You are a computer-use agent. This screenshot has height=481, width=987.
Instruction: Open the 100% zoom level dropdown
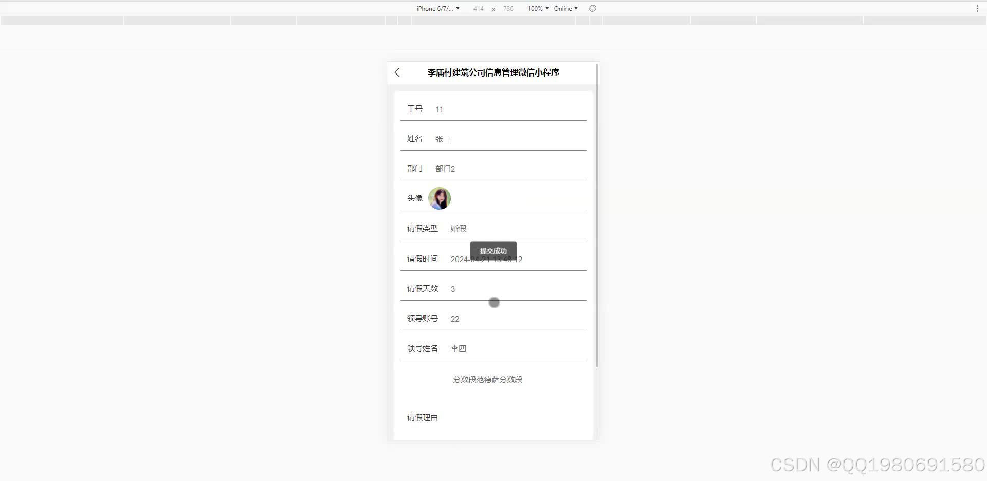(x=536, y=8)
